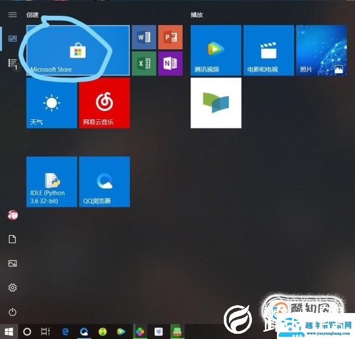Switch to all apps list view

pyautogui.click(x=12, y=63)
